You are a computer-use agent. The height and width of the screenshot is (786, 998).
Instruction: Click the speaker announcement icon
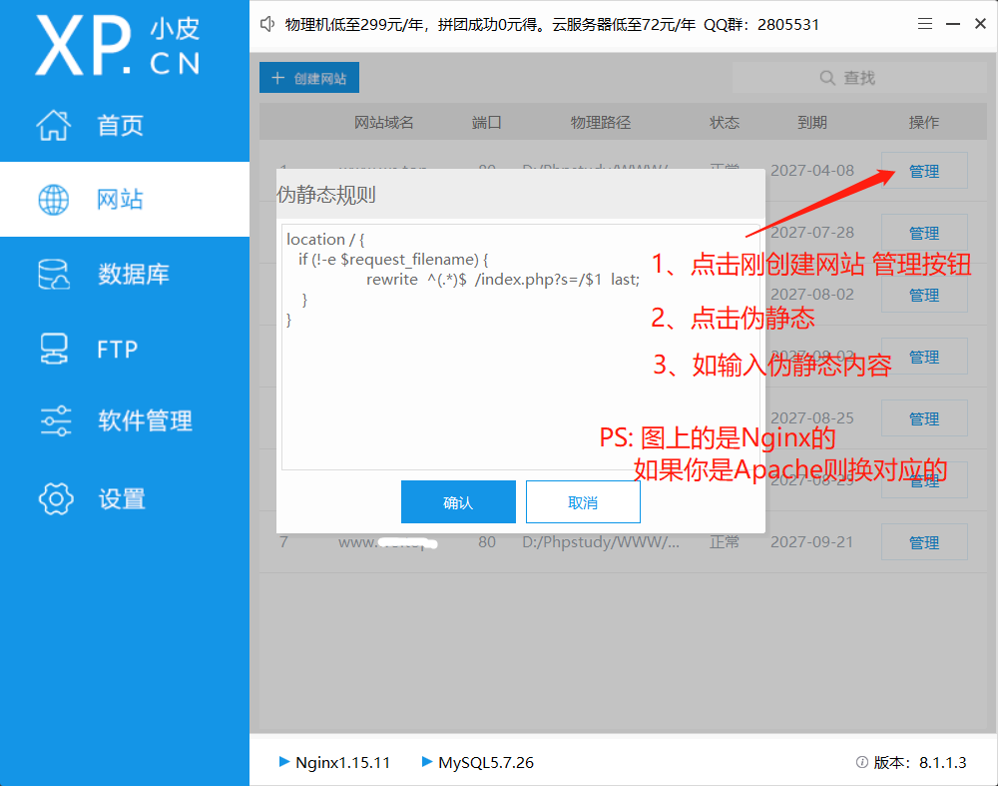pyautogui.click(x=267, y=24)
